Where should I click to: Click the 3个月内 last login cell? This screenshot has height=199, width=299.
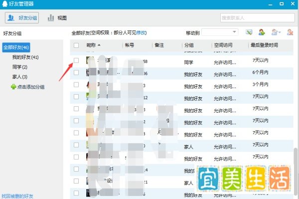click(260, 84)
